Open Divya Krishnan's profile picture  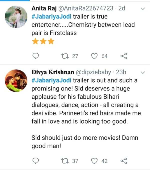16,81
